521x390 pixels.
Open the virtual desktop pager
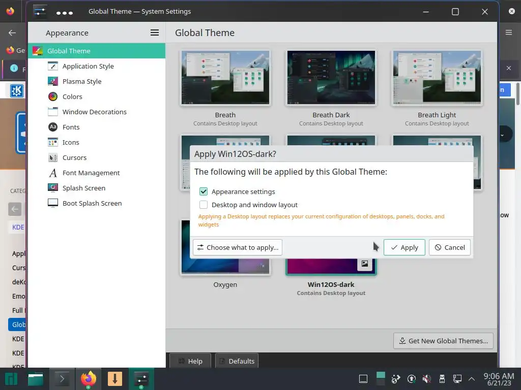coord(381,379)
